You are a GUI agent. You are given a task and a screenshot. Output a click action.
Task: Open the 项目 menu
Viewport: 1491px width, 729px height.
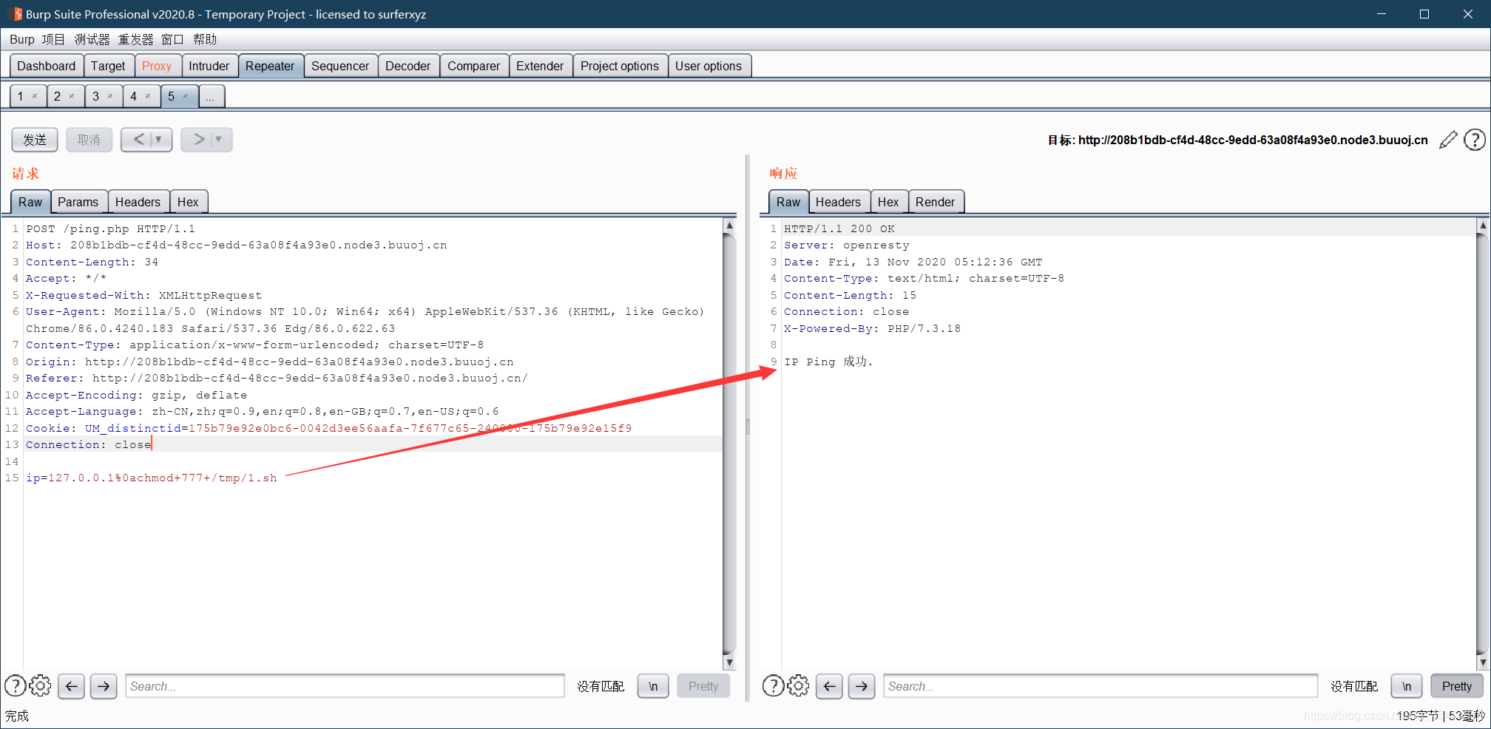pos(53,39)
